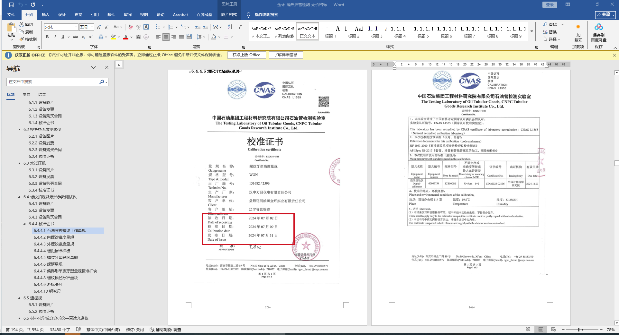Viewport: 619px width, 335px height.
Task: Click the Format Painter tool
Action: click(28, 39)
